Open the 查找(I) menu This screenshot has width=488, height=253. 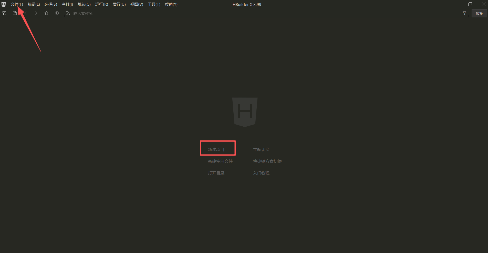tap(67, 4)
